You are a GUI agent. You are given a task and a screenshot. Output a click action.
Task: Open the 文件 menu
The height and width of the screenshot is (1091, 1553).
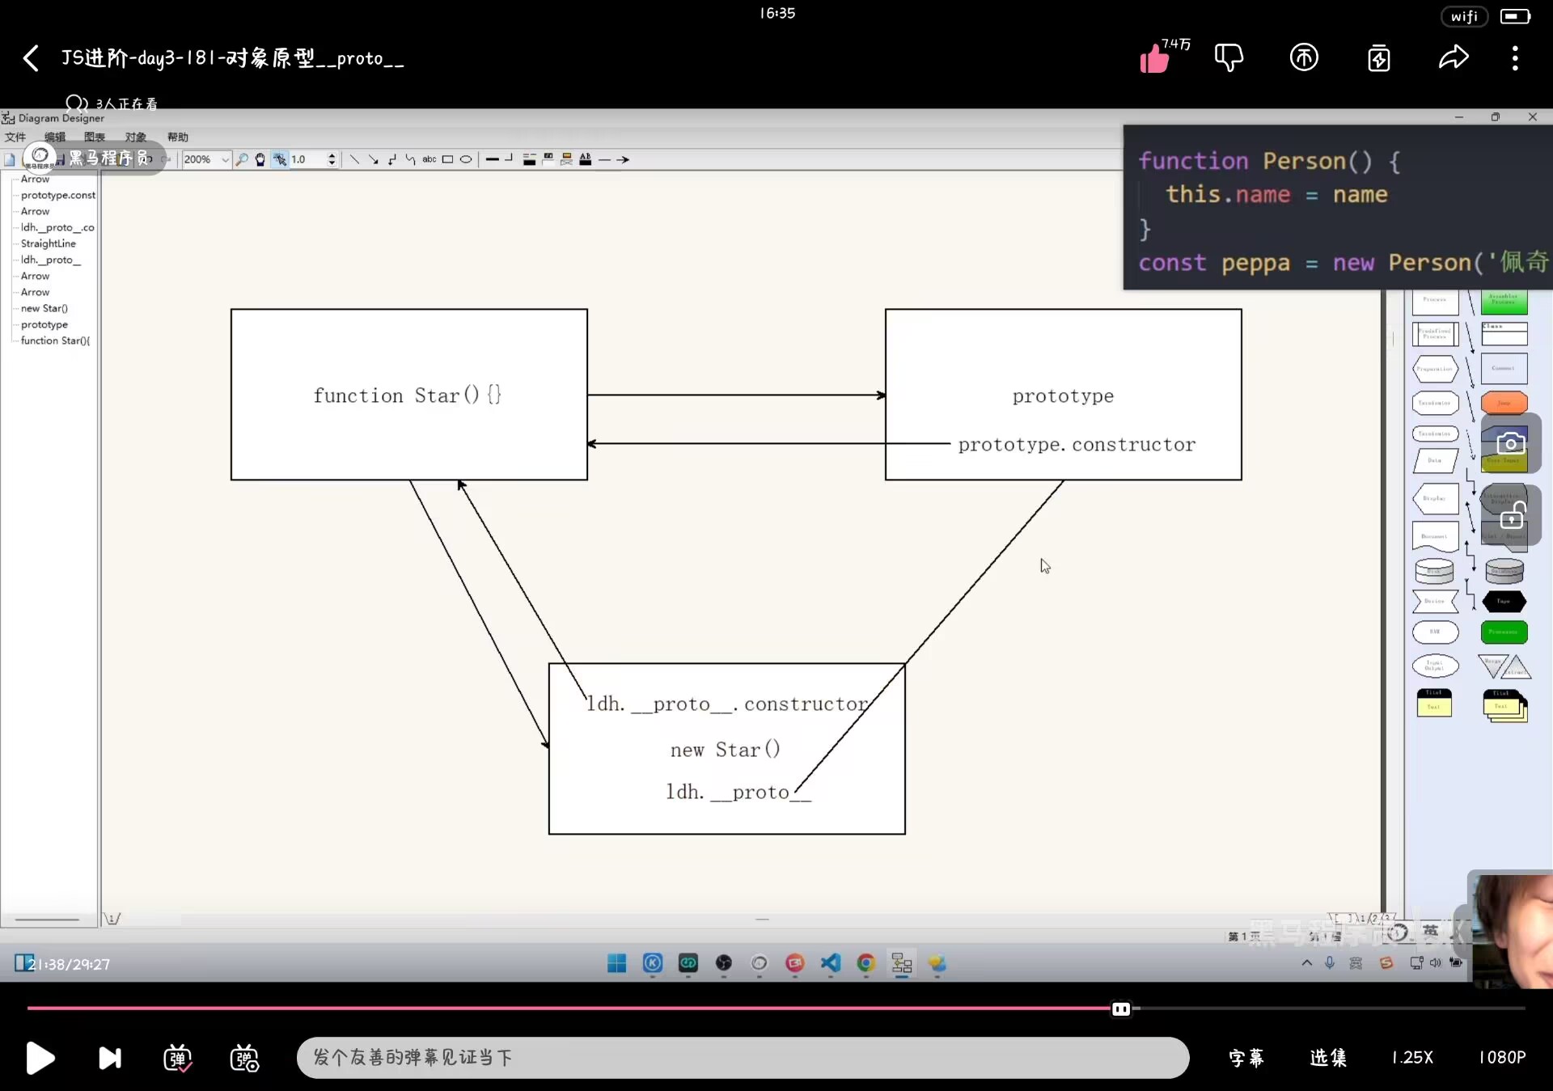point(15,137)
